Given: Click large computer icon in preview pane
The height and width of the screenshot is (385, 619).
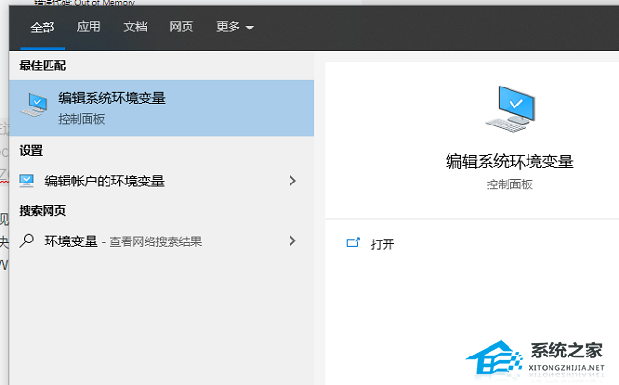Looking at the screenshot, I should pyautogui.click(x=510, y=108).
